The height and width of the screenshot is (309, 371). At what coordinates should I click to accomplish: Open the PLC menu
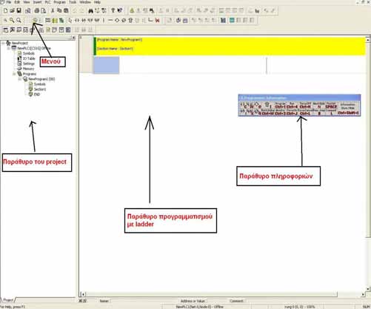coord(47,2)
